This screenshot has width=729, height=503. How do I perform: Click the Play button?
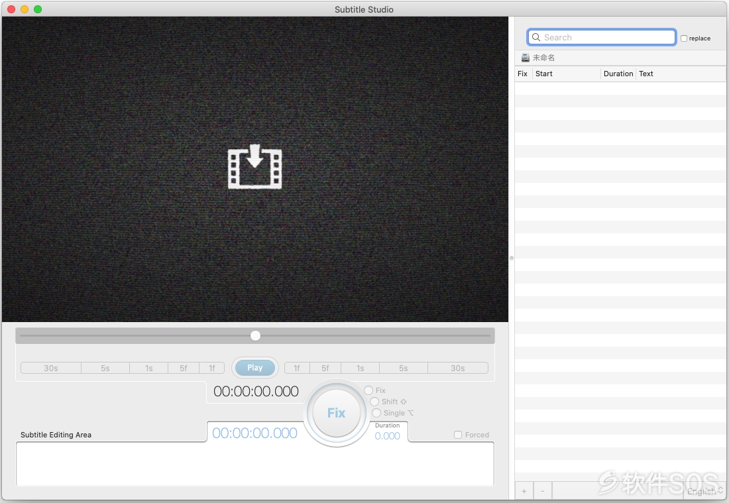tap(254, 368)
